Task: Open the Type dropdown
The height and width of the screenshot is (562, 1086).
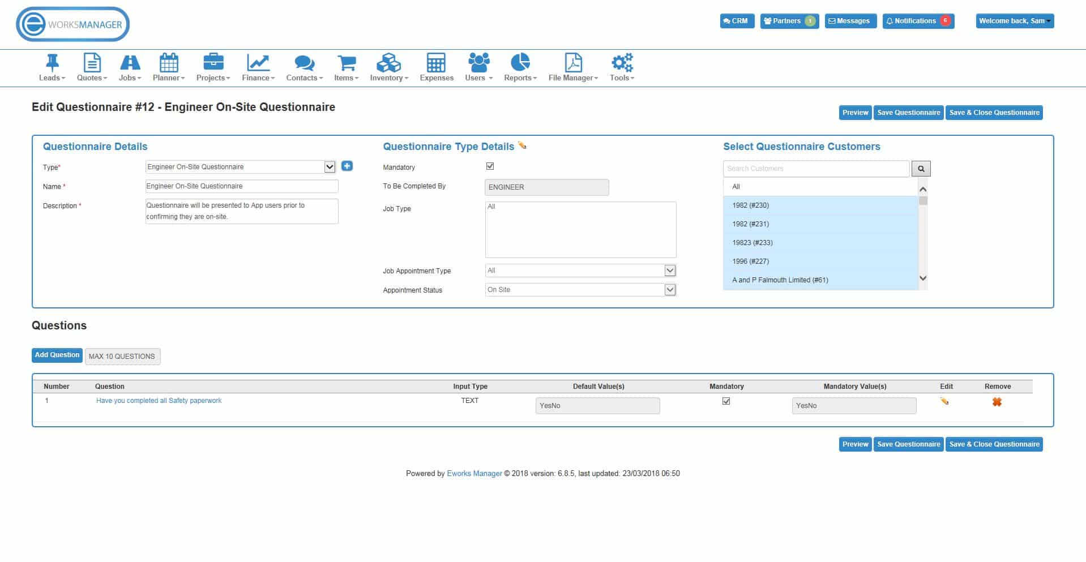Action: [241, 167]
